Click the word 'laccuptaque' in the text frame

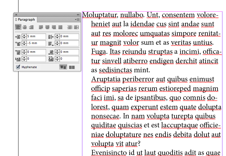(179, 126)
